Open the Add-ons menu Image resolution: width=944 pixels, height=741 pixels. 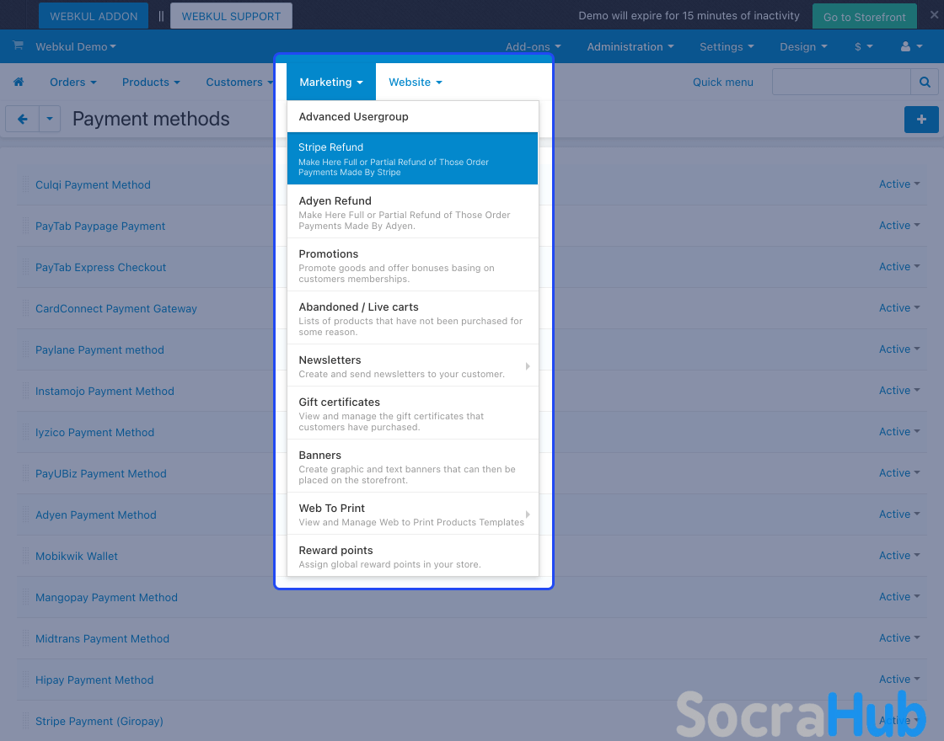533,46
